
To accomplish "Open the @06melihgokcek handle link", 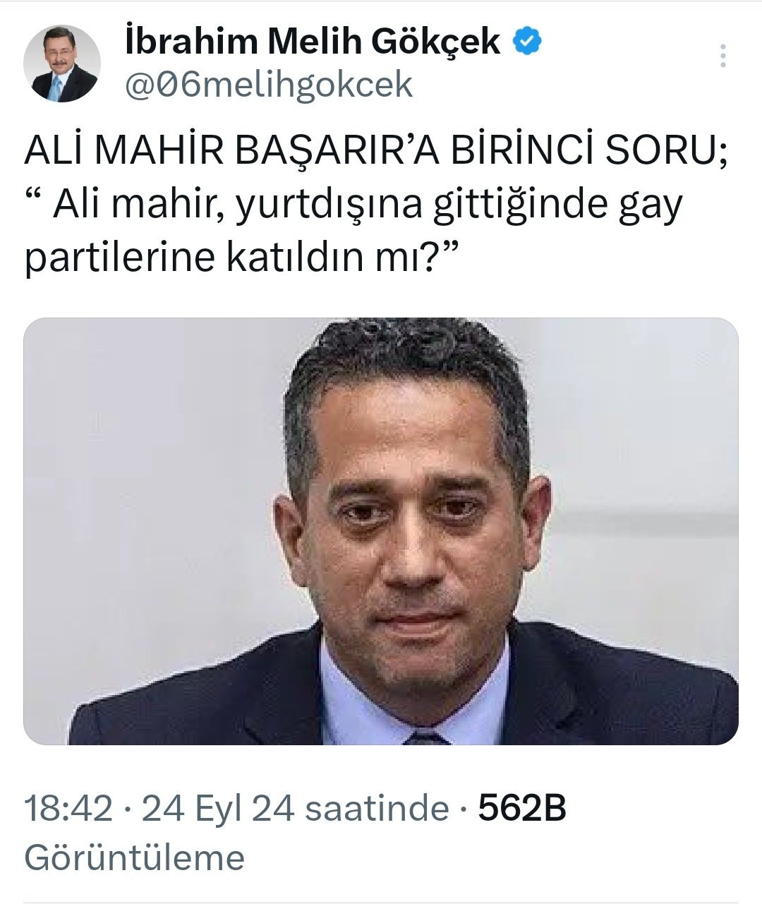I will pyautogui.click(x=268, y=85).
